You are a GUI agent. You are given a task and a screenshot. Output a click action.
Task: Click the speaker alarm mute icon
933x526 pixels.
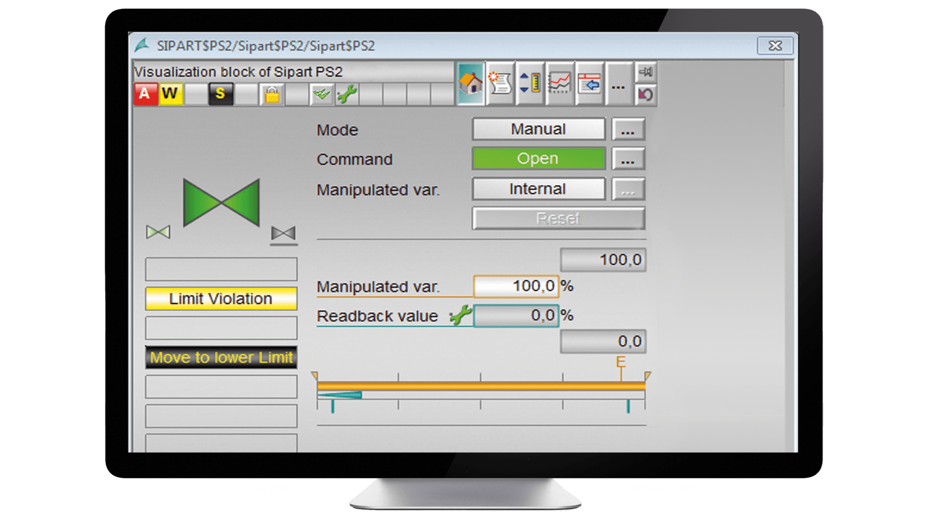646,72
